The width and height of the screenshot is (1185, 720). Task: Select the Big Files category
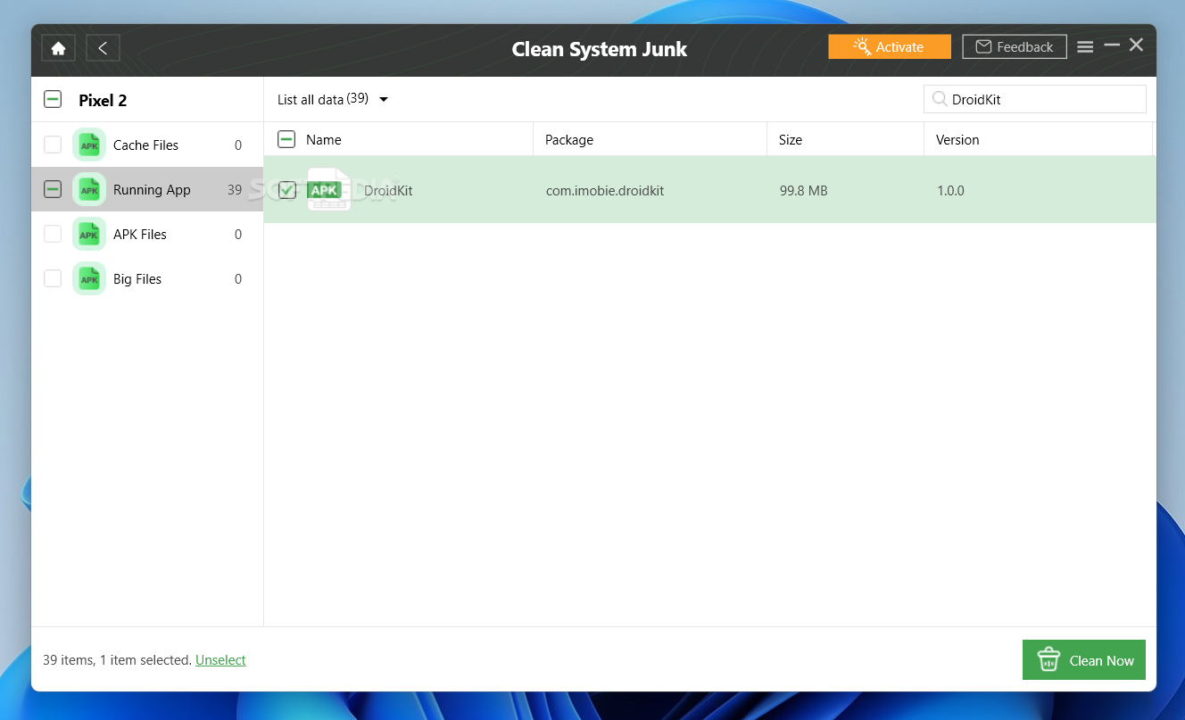point(147,278)
